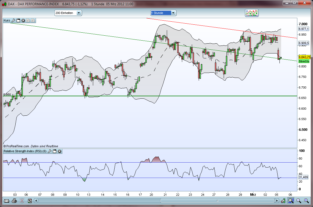Toggle the disabled scissors cut icon
313x207 pixels.
click(x=22, y=201)
